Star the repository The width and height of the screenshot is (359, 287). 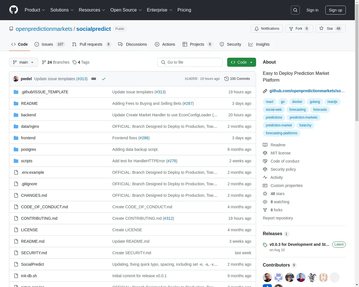330,29
